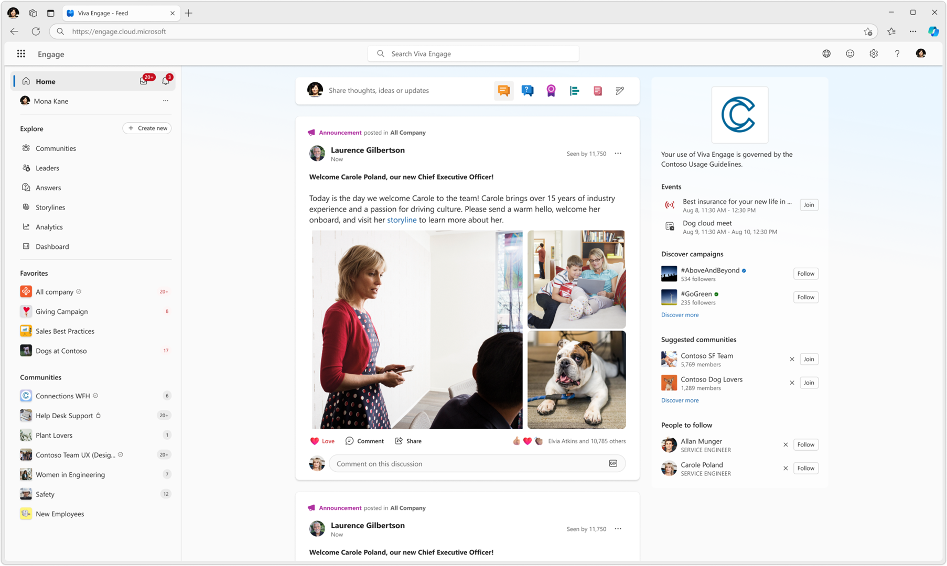Screen dimensions: 947x566
Task: Follow Carole Poland
Action: coord(805,468)
